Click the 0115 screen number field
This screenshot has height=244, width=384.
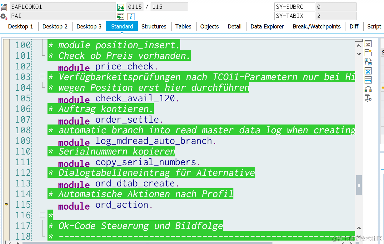click(134, 7)
